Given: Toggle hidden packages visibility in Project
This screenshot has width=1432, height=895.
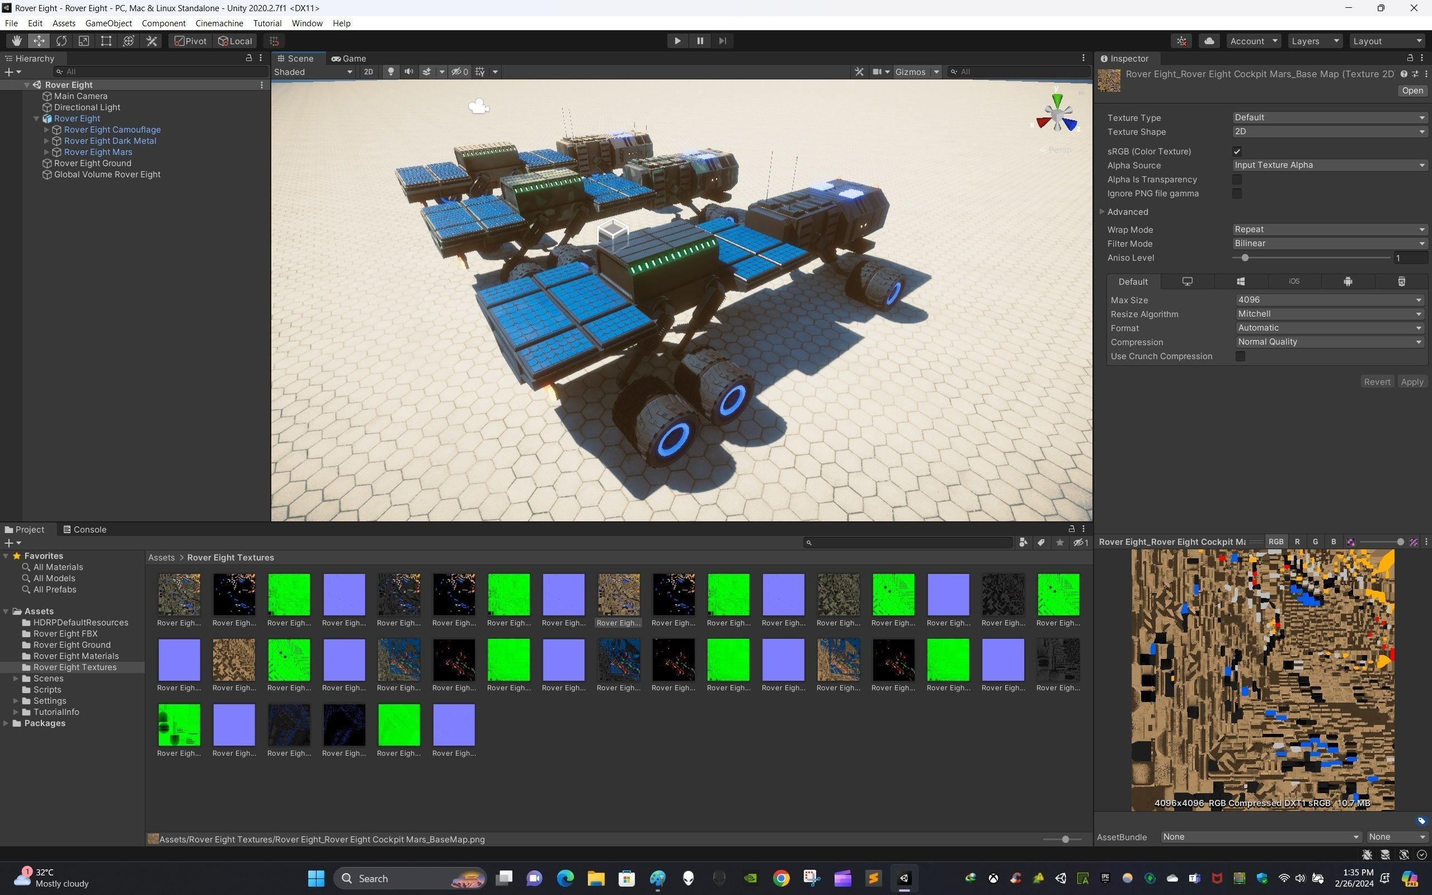Looking at the screenshot, I should pyautogui.click(x=1081, y=543).
